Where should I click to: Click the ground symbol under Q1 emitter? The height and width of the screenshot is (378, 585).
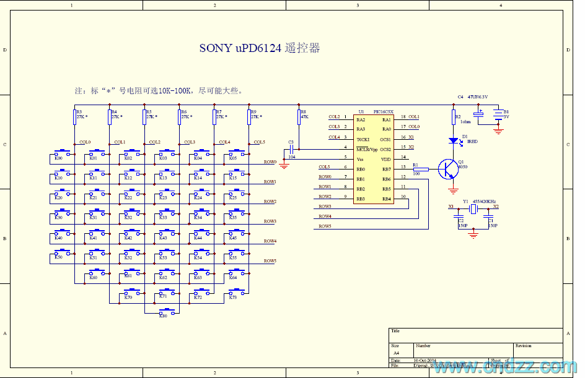453,191
